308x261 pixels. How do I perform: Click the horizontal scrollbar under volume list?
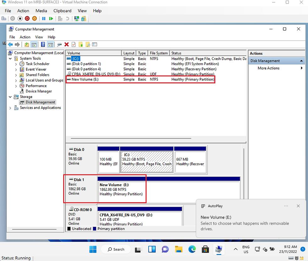131,138
